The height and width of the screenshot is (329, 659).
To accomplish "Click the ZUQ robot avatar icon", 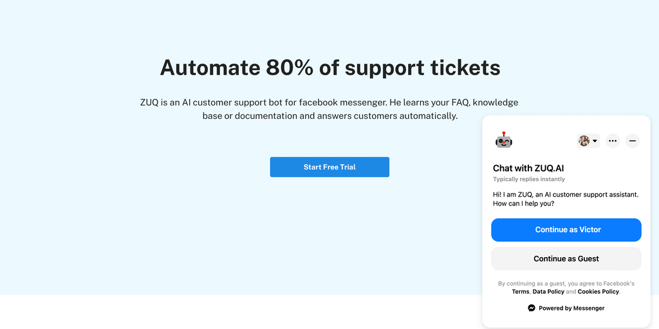I will tap(503, 140).
